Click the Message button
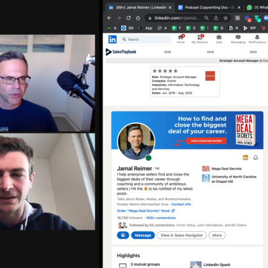 [x=143, y=235]
